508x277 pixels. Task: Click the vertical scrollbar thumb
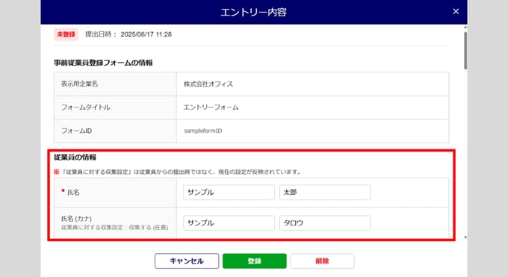465,51
